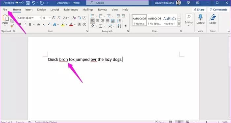Screen dimensions: 231x123
Task: Go to the View tab
Action: click(115, 10)
